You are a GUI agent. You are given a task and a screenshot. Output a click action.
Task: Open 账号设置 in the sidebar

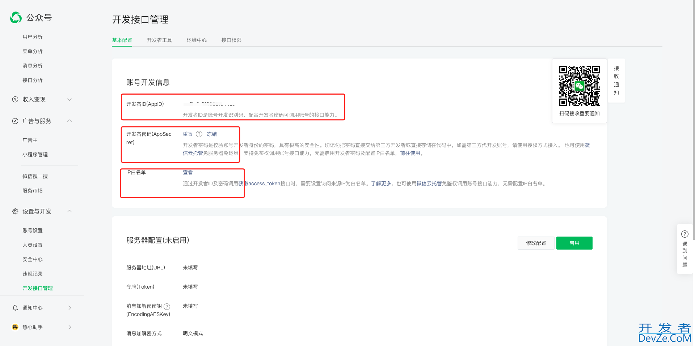coord(33,230)
